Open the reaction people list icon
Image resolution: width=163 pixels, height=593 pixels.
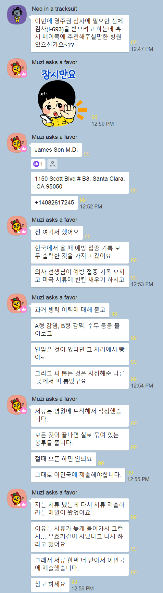(x=52, y=164)
